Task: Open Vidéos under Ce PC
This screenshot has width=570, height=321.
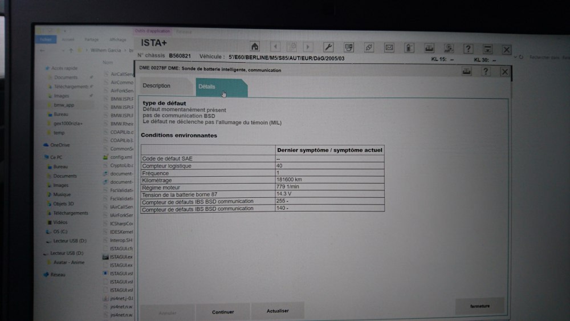Action: click(60, 222)
